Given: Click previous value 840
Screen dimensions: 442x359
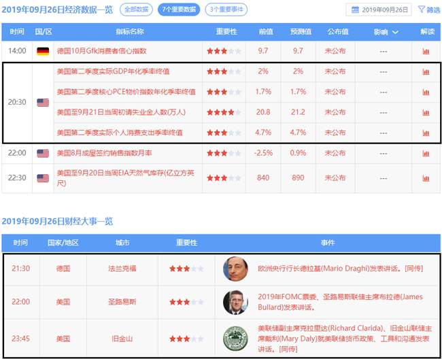Looking at the screenshot, I should coord(263,178).
